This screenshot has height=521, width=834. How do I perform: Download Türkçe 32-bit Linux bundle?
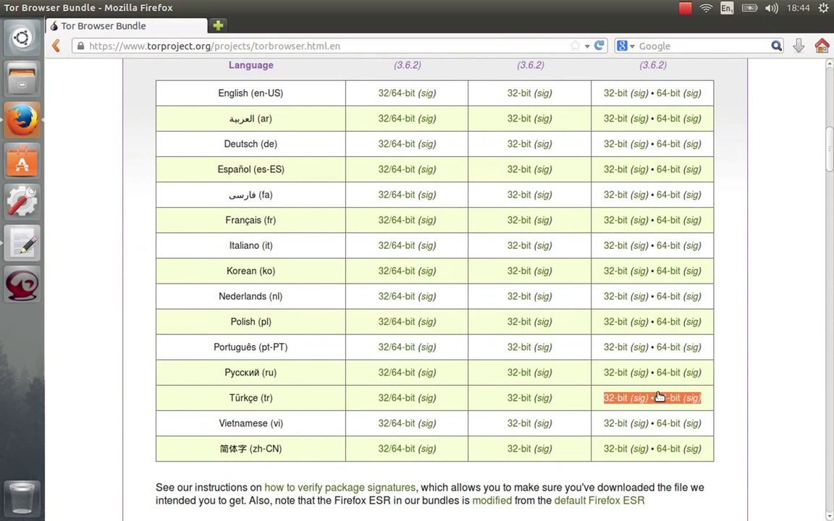615,398
